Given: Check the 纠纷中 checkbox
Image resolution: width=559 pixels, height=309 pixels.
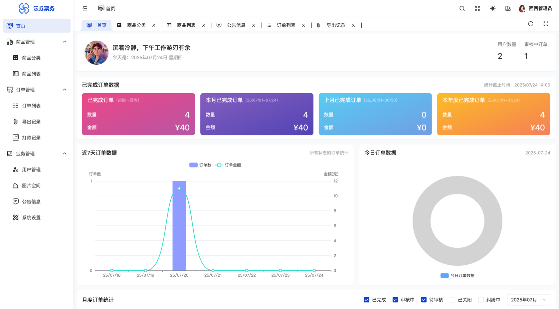Looking at the screenshot, I should pyautogui.click(x=481, y=300).
